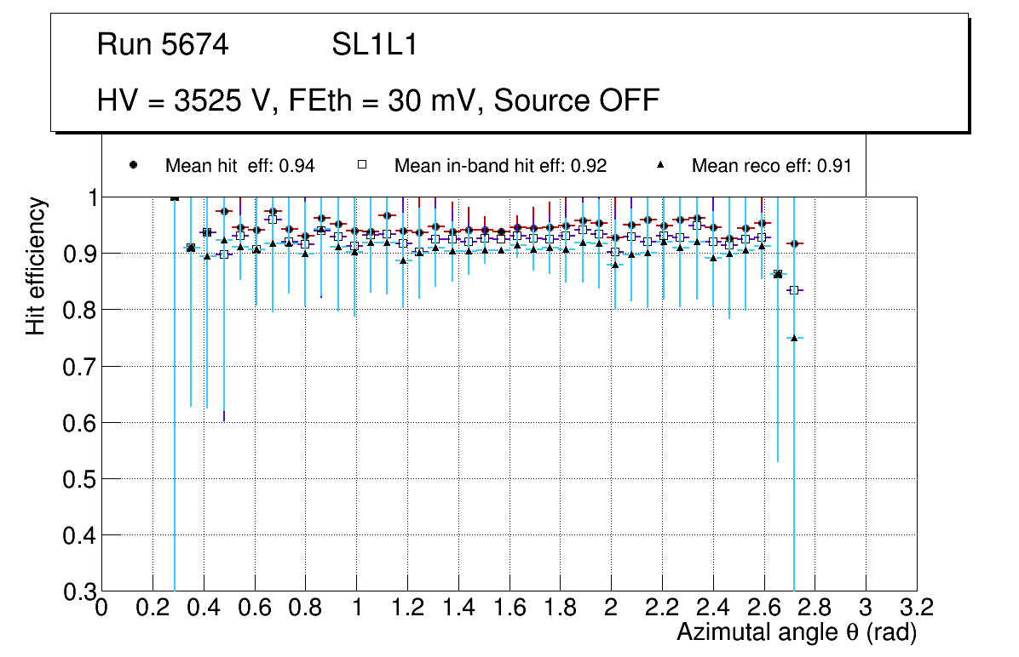Click the 1.6 tick label on x-axis
1019x657 pixels.
[509, 608]
